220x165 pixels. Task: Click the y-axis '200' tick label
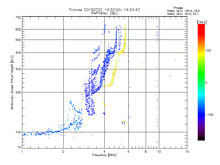coord(18,92)
